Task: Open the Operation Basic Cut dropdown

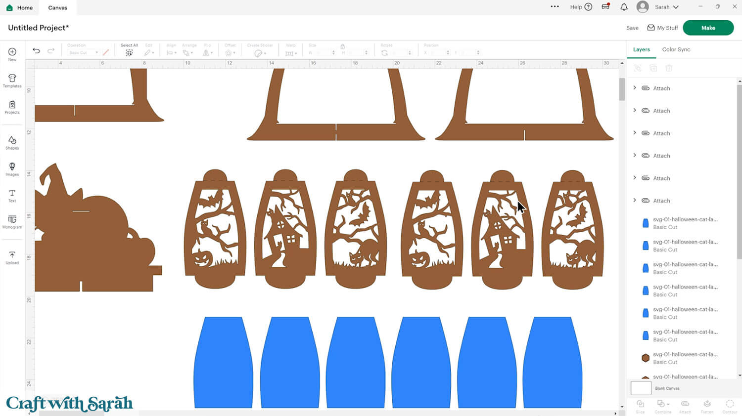Action: [x=83, y=52]
